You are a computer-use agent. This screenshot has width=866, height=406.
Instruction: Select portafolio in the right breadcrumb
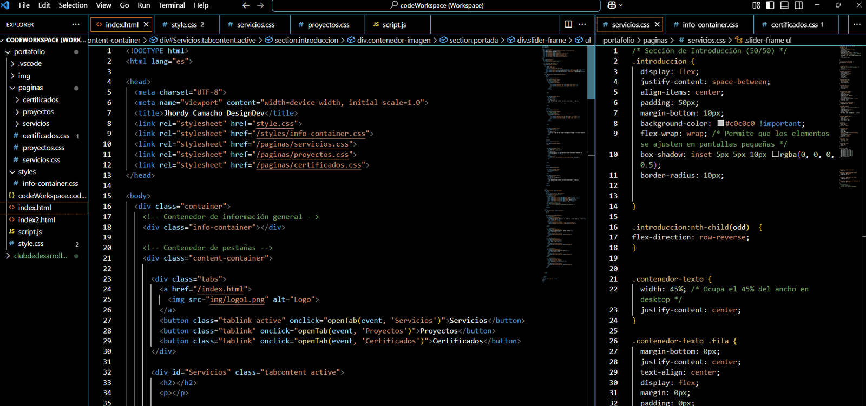click(619, 40)
